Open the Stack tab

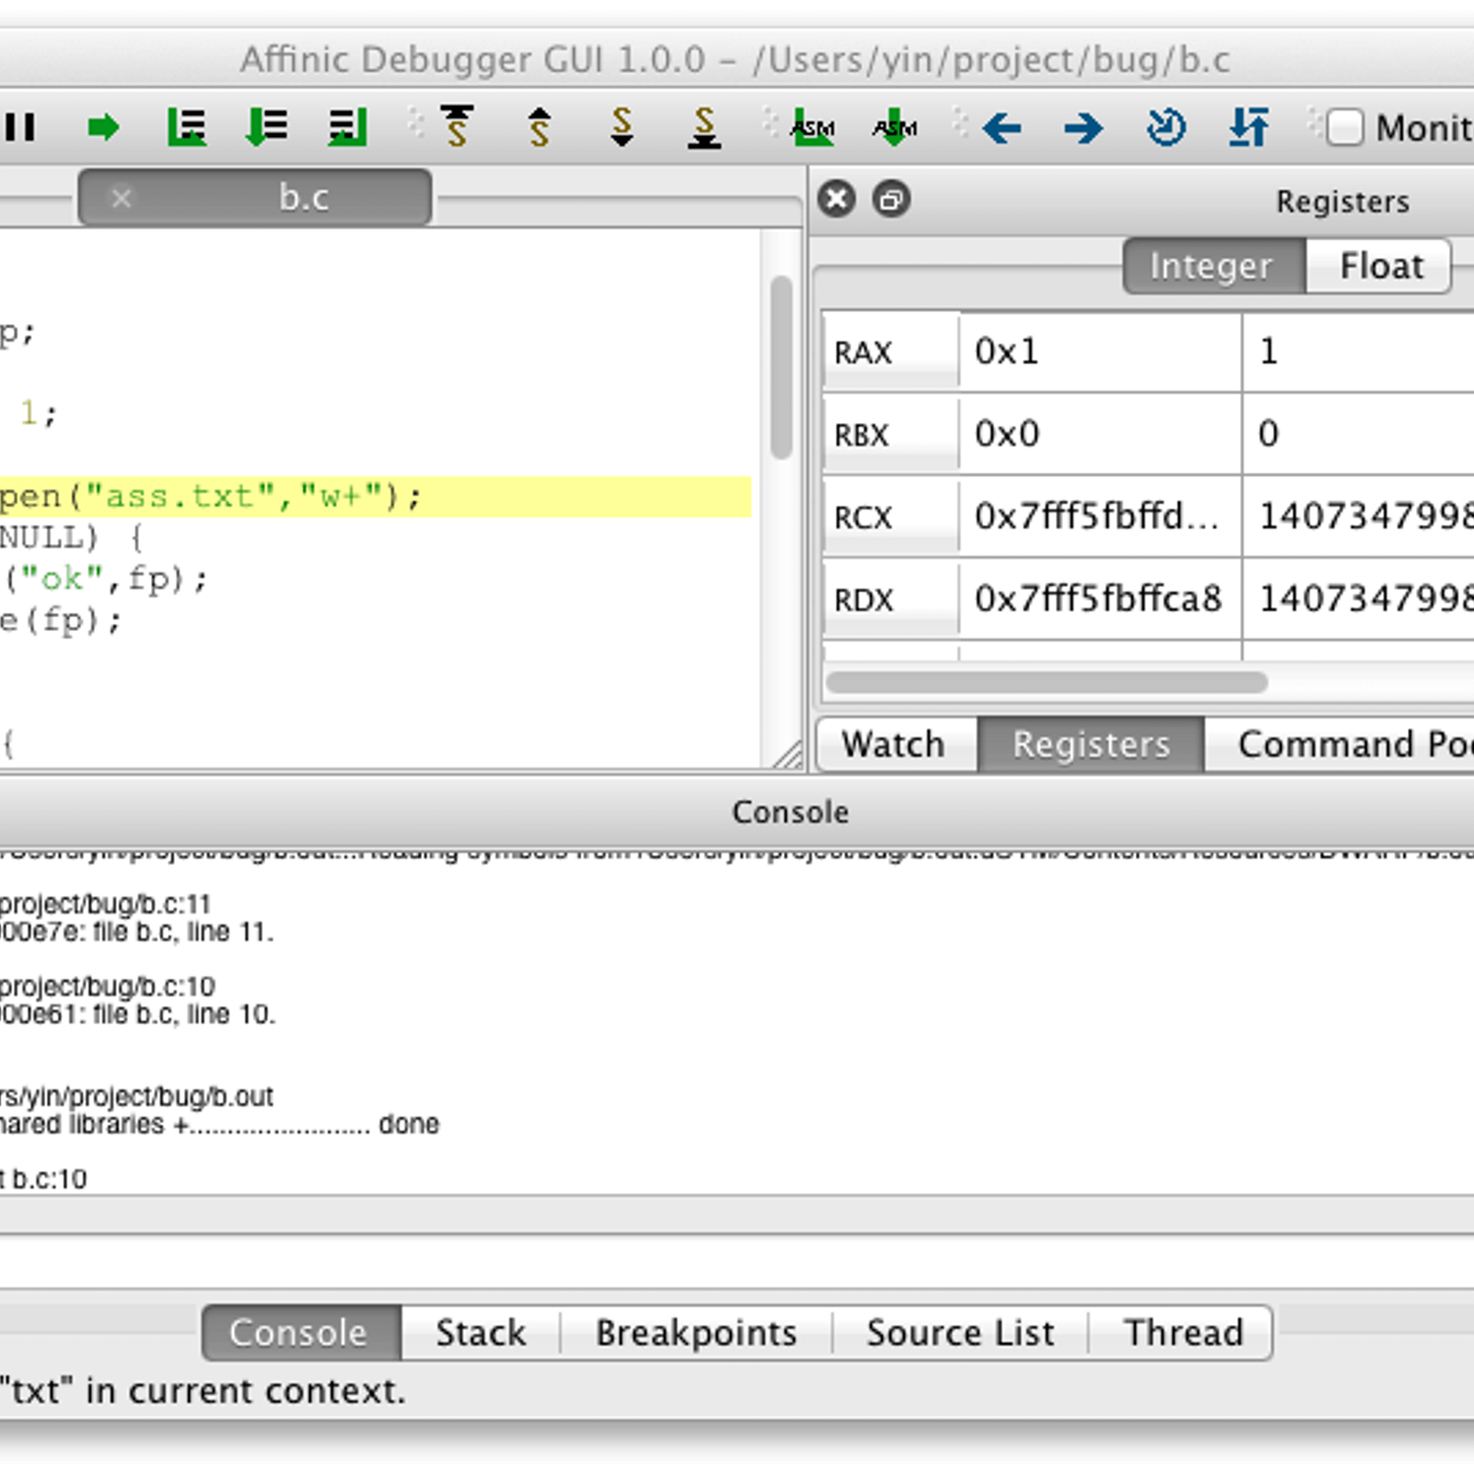tap(480, 1332)
